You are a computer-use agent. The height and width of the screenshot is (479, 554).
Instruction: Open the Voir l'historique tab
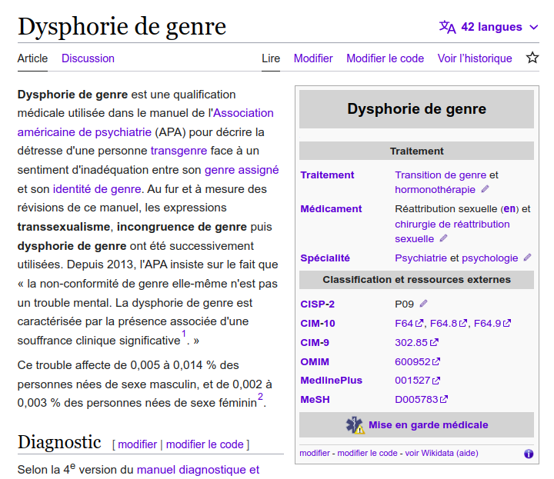pyautogui.click(x=475, y=58)
